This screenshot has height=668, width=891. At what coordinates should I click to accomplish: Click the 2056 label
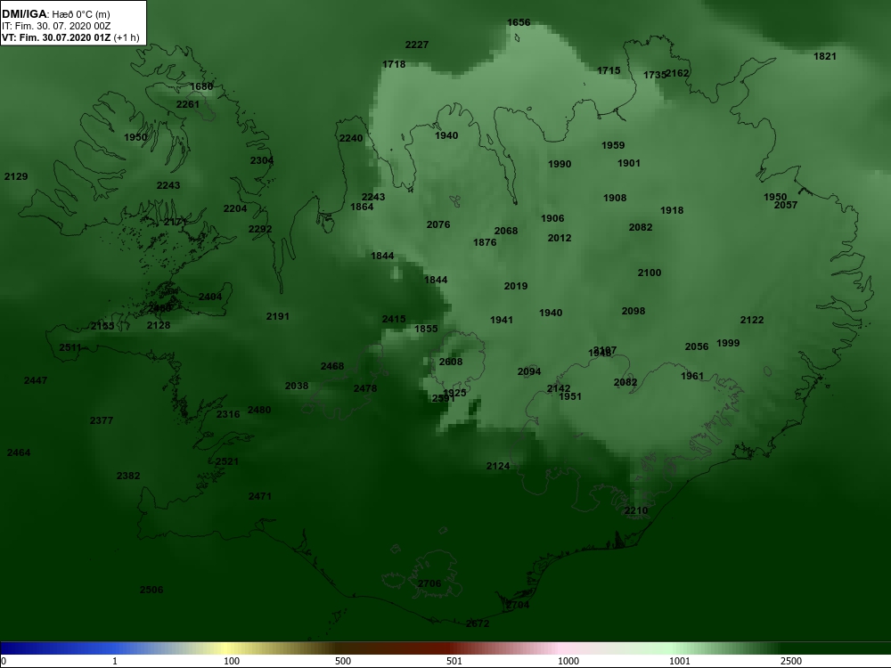697,347
